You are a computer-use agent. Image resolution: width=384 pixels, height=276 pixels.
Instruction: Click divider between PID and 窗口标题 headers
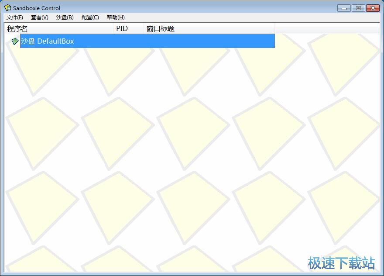click(144, 29)
